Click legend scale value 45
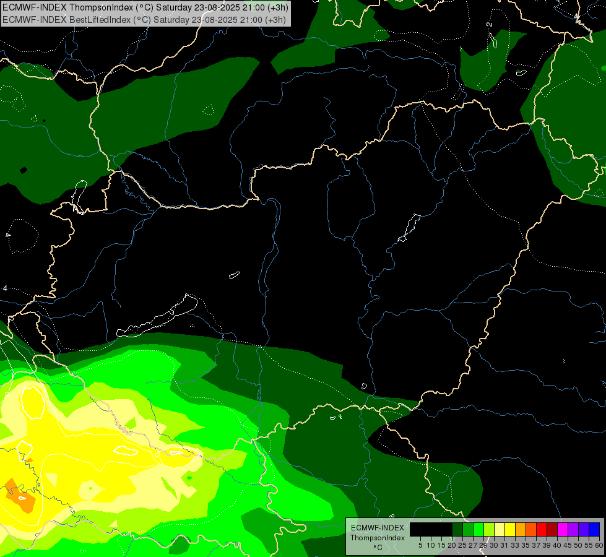The height and width of the screenshot is (557, 606). click(x=568, y=545)
